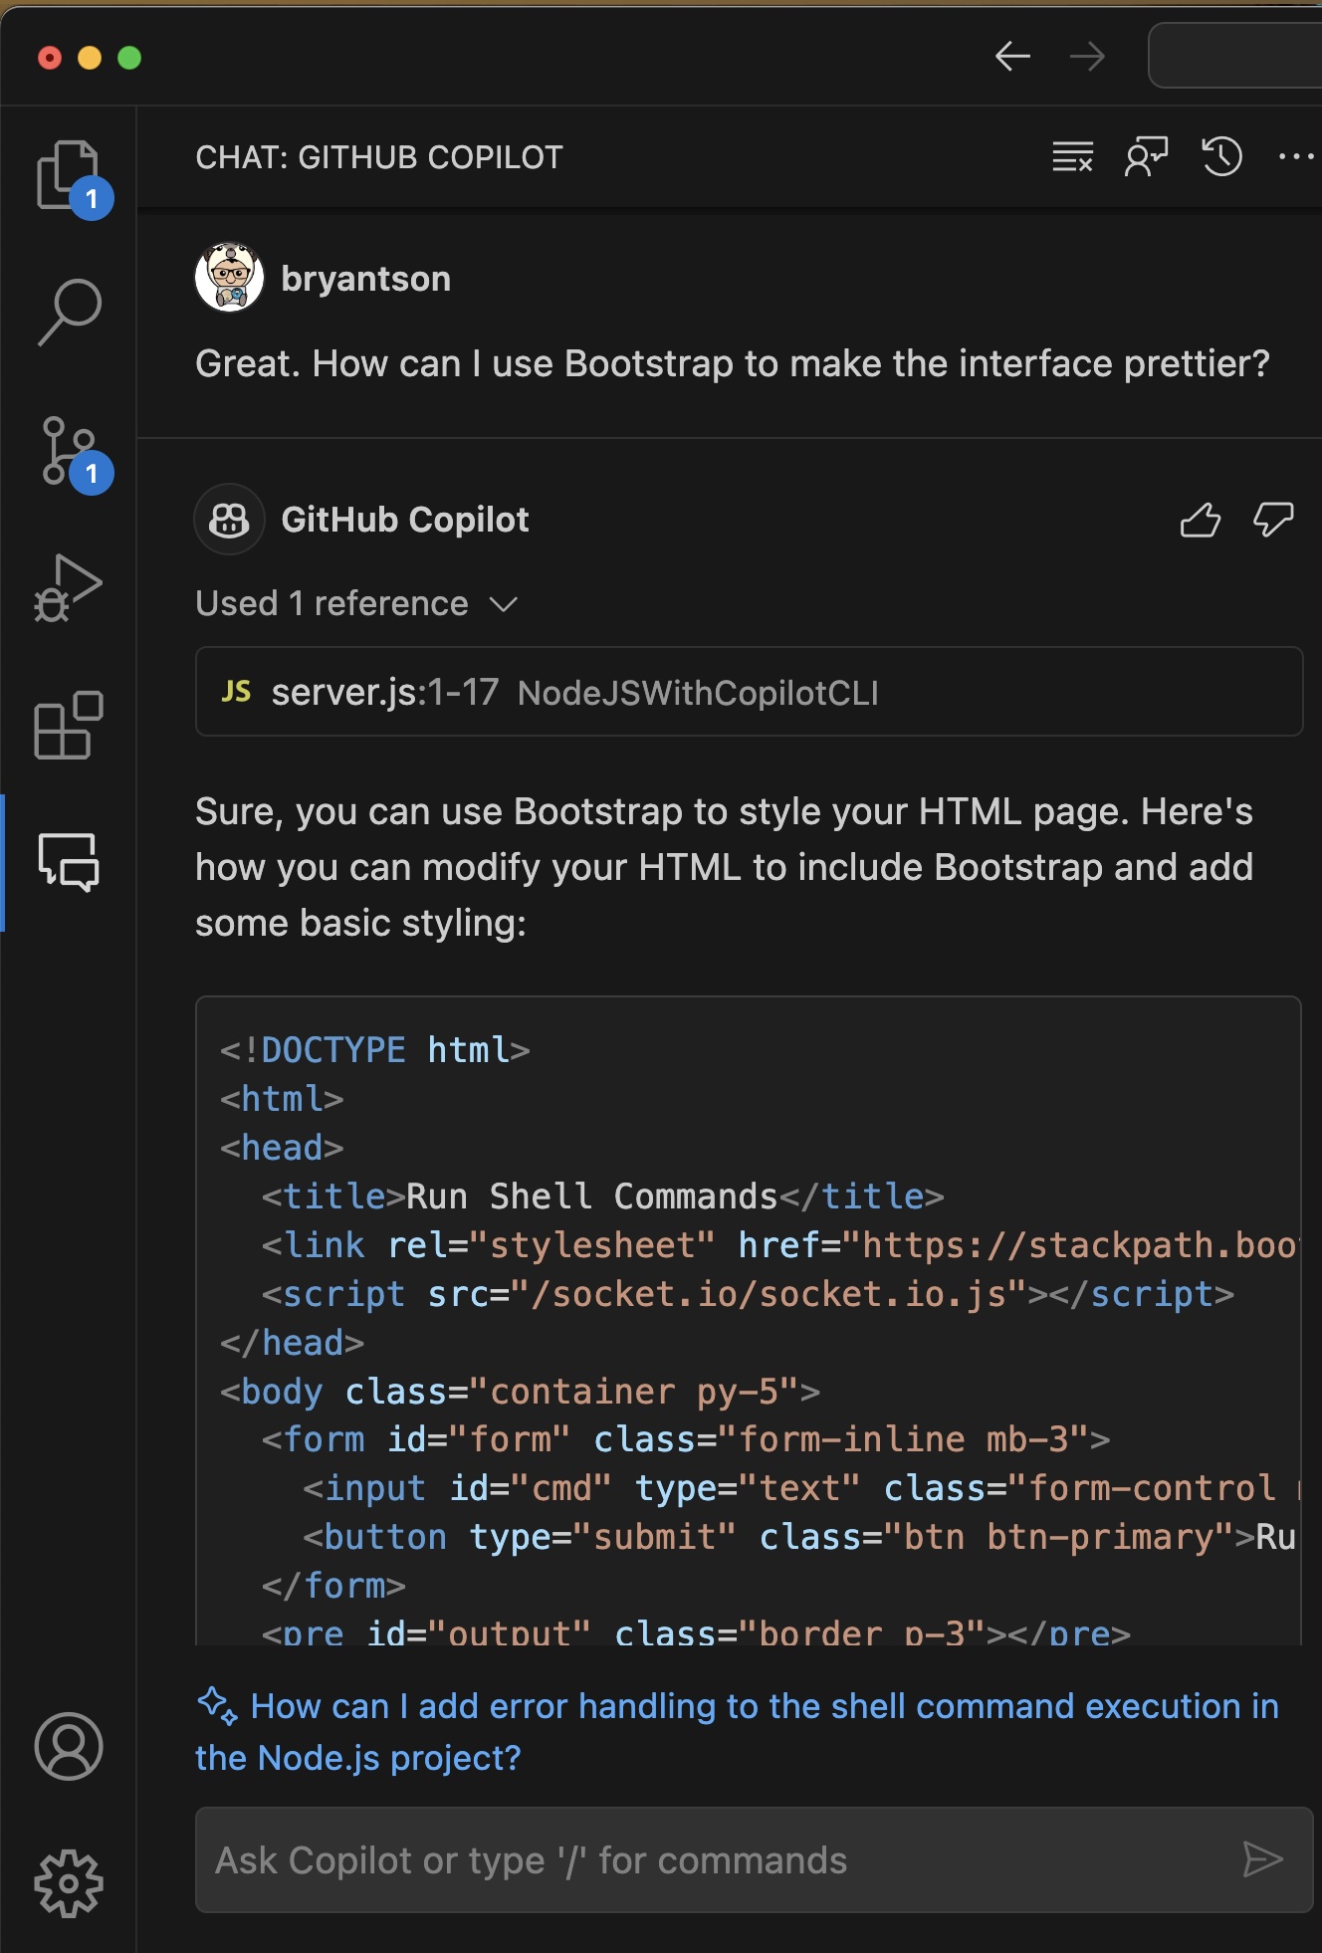Click the stylesheet link code line
The width and height of the screenshot is (1322, 1953).
tap(780, 1244)
